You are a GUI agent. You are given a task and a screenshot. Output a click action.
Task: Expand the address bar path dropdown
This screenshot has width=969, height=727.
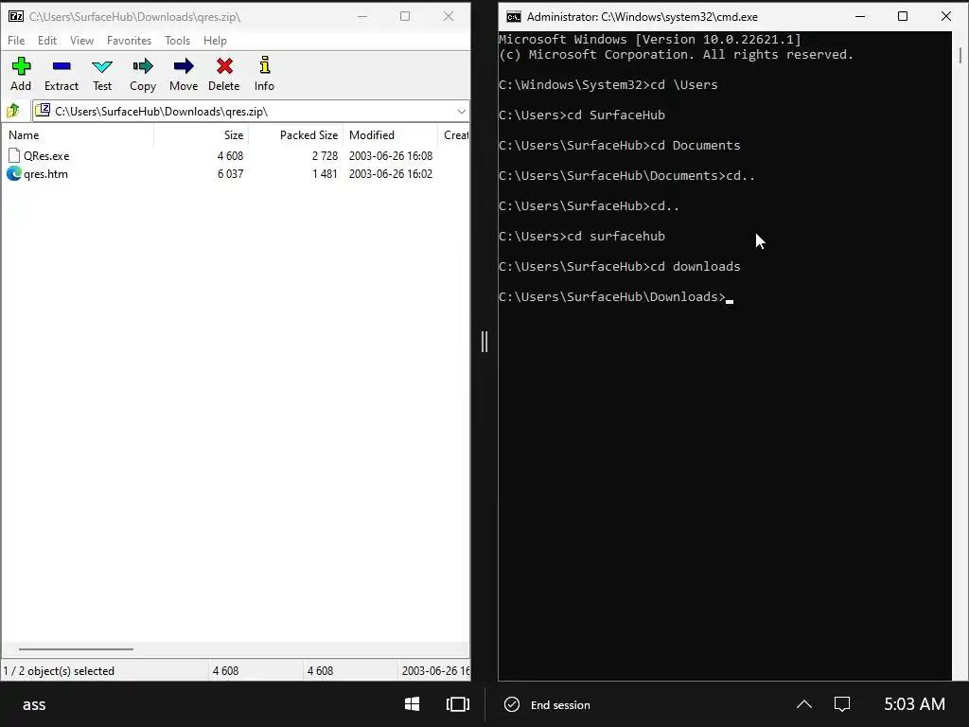pyautogui.click(x=462, y=112)
